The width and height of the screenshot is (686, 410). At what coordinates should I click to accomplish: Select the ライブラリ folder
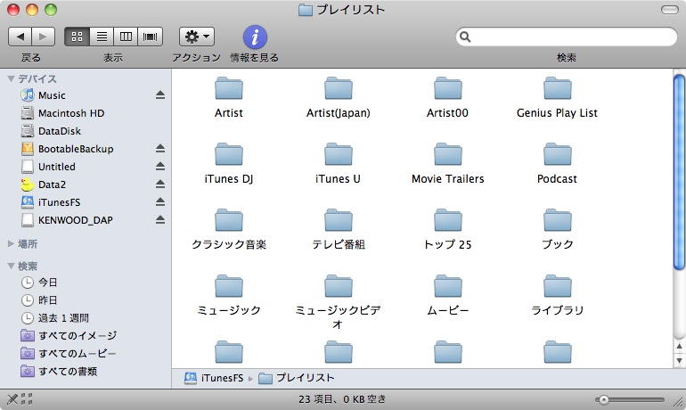[557, 286]
